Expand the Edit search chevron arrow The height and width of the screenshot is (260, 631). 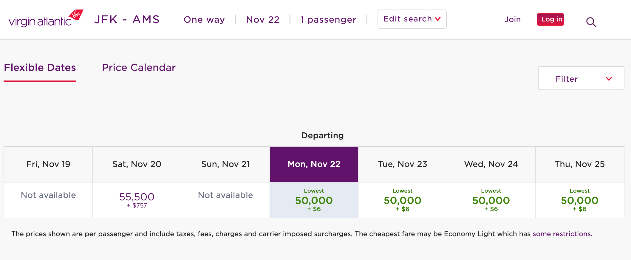point(438,19)
